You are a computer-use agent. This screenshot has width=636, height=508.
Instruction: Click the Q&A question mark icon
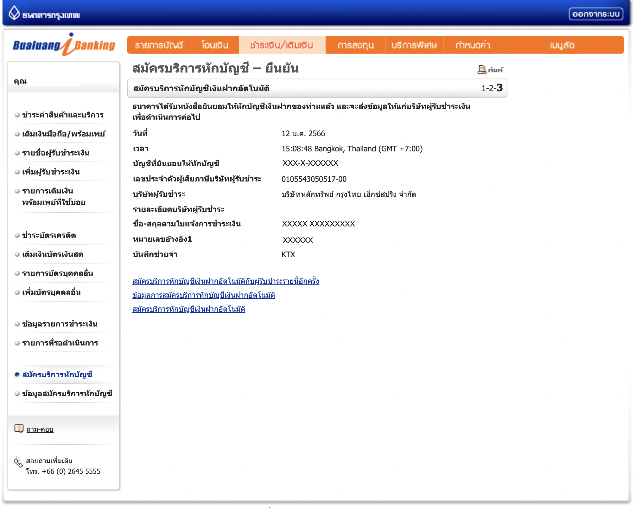pos(19,429)
